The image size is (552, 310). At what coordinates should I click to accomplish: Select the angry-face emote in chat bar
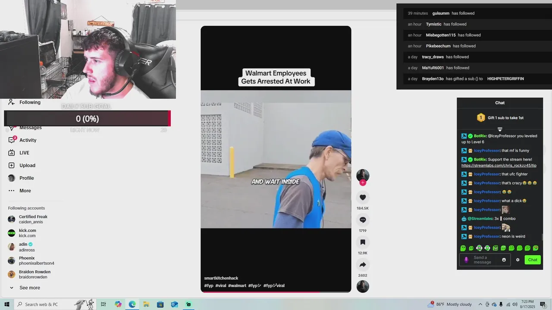pos(495,248)
